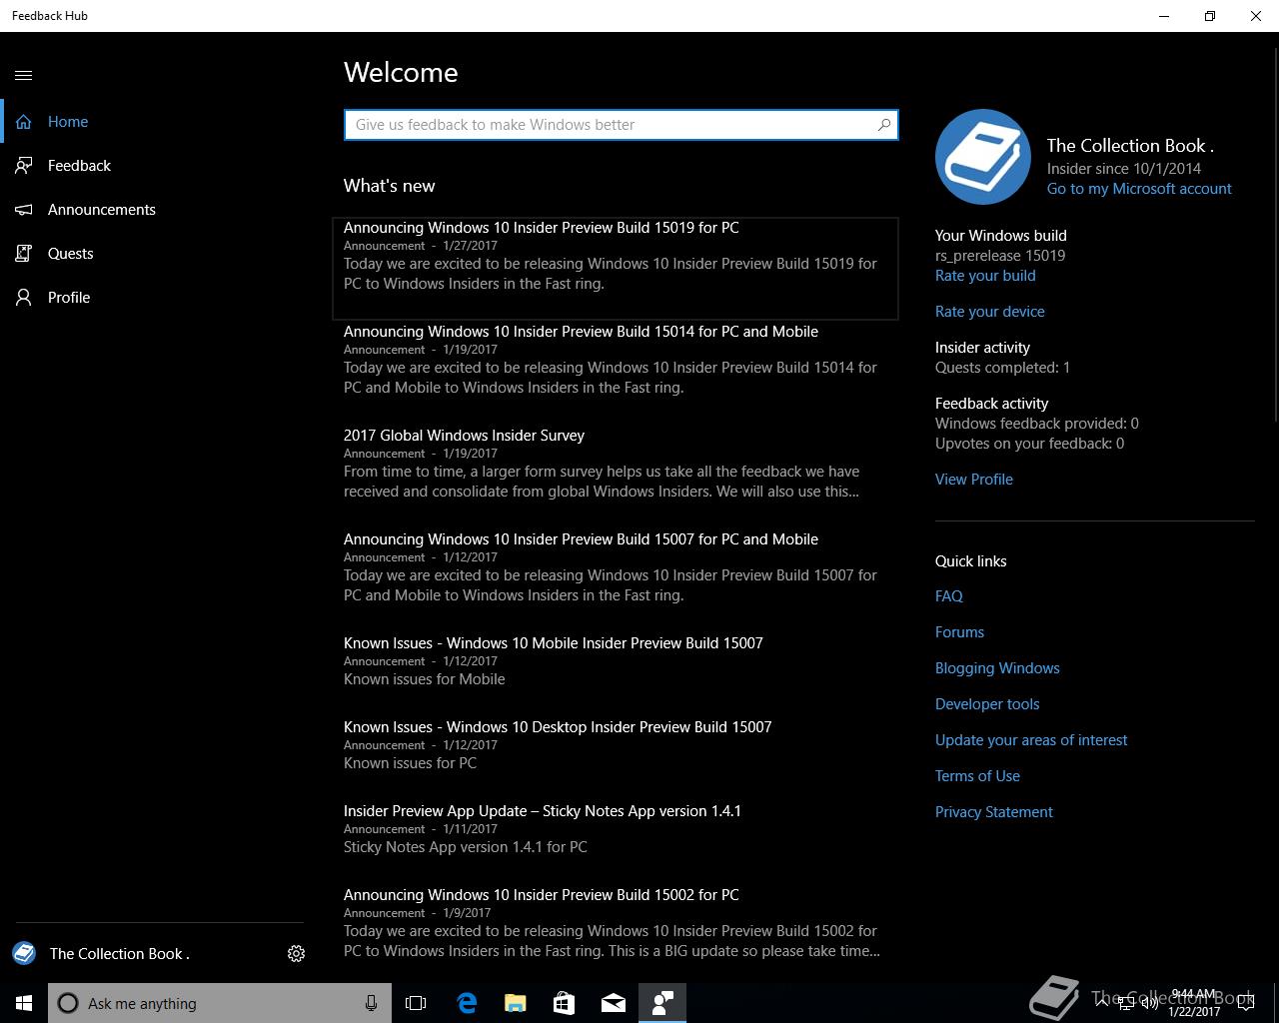The width and height of the screenshot is (1279, 1023).
Task: Open the Terms of Use link
Action: pos(977,776)
